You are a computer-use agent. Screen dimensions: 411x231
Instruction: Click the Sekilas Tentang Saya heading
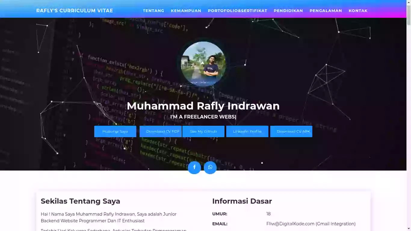click(x=80, y=201)
